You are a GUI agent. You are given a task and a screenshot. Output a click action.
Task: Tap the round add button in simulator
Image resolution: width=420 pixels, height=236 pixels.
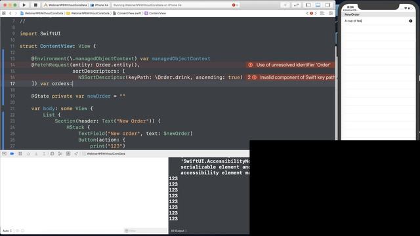pyautogui.click(x=411, y=21)
